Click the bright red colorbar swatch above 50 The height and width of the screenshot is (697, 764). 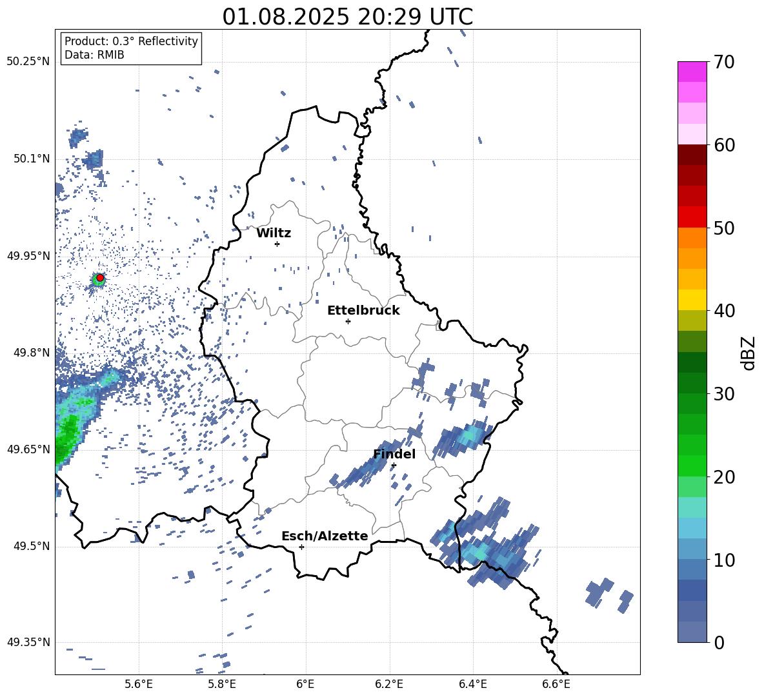click(692, 217)
